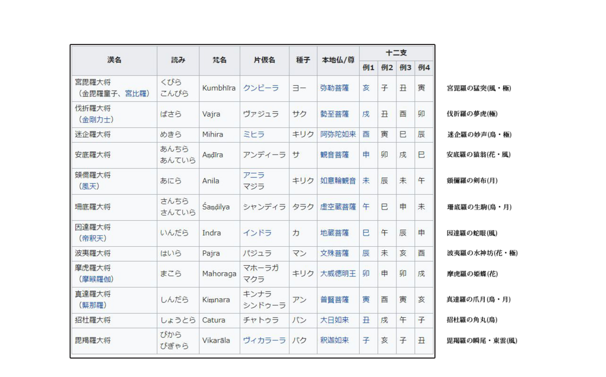This screenshot has height=377, width=606.
Task: Open the 宮比羅 link in first row
Action: pos(136,94)
